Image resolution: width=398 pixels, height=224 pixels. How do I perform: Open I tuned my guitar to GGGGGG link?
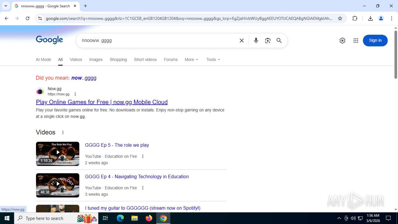click(143, 208)
